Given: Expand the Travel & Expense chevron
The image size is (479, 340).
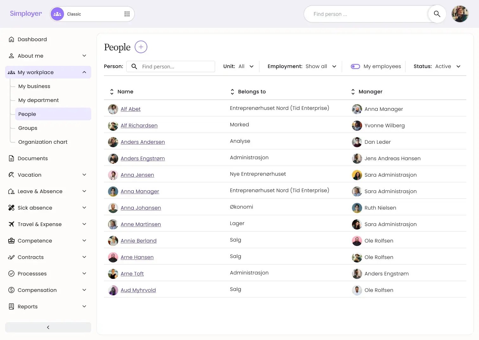Looking at the screenshot, I should pos(84,224).
